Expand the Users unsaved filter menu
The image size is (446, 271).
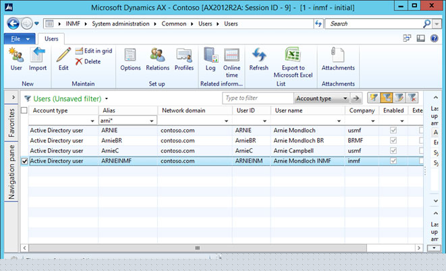pos(106,98)
